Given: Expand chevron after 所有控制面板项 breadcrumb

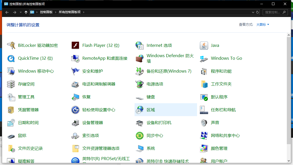Looking at the screenshot, I should (x=84, y=12).
